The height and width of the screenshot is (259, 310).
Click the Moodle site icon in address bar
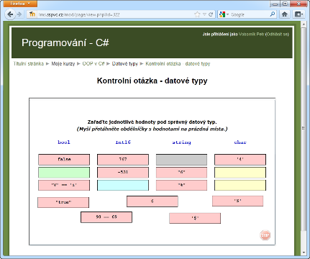pyautogui.click(x=32, y=14)
